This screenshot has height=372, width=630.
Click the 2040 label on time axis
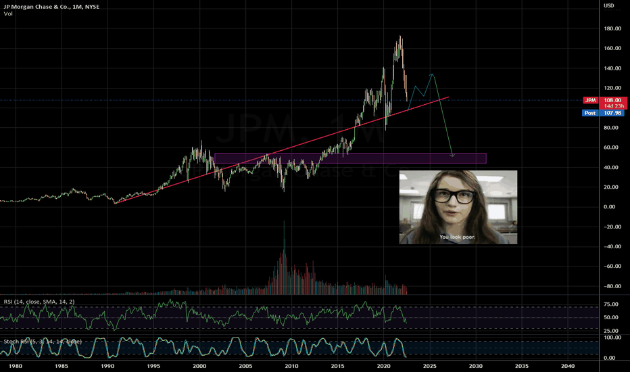tap(568, 366)
